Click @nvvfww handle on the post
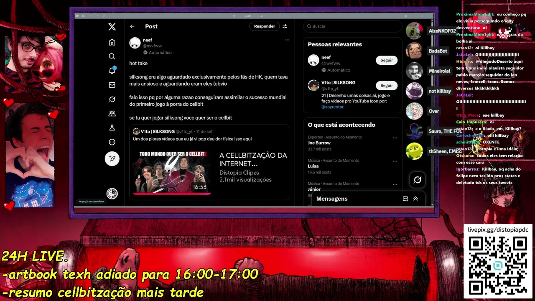Viewport: 535px width, 301px height. (x=152, y=46)
